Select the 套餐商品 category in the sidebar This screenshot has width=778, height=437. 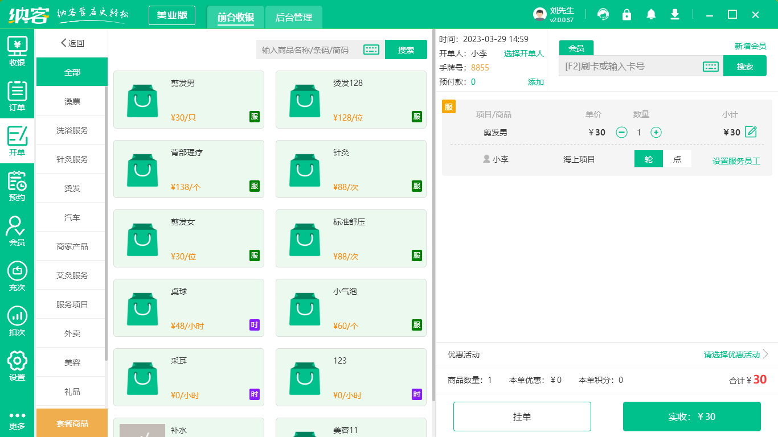coord(72,423)
